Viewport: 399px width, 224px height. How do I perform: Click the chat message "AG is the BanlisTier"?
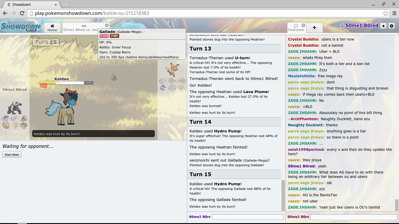tap(320, 195)
